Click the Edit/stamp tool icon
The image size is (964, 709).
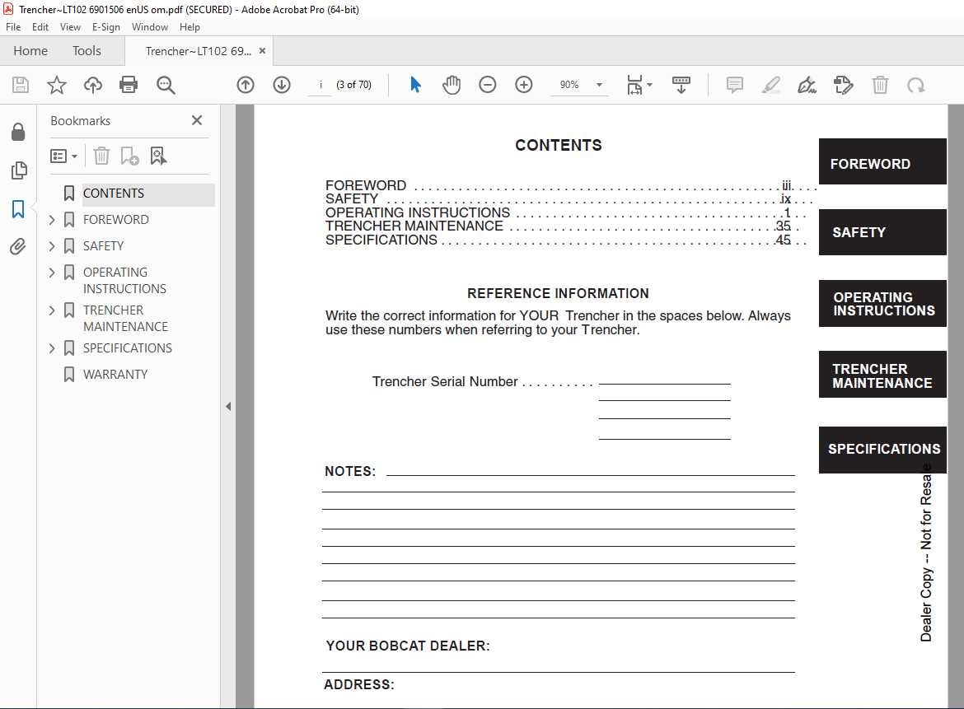[x=844, y=85]
